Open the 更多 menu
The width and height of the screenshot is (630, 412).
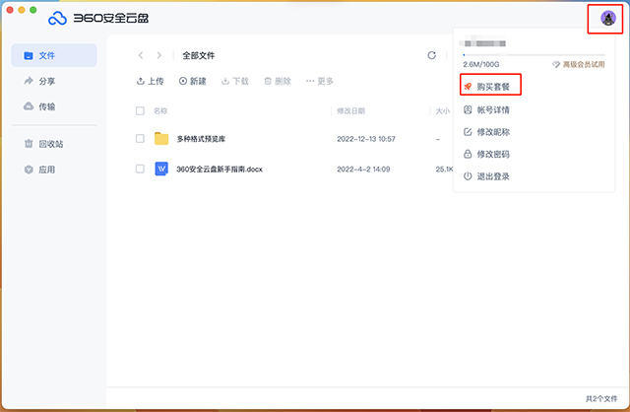point(319,81)
